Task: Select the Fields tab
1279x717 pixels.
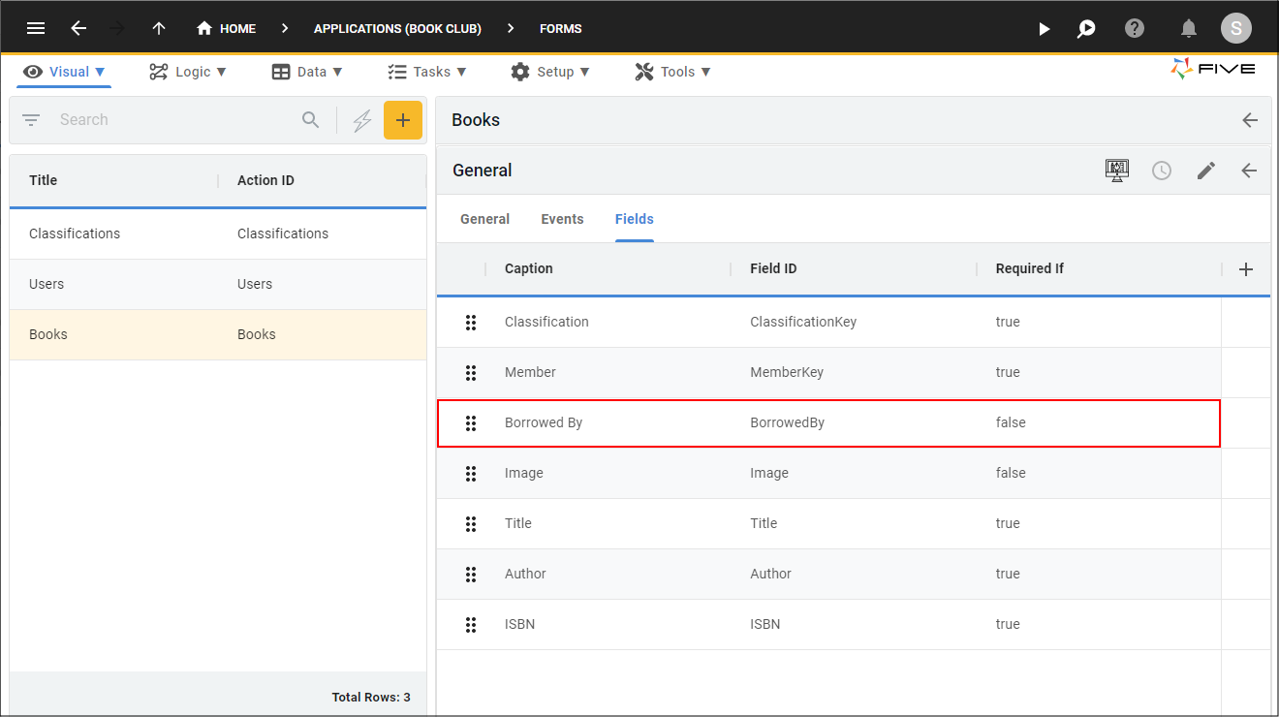Action: [x=635, y=219]
